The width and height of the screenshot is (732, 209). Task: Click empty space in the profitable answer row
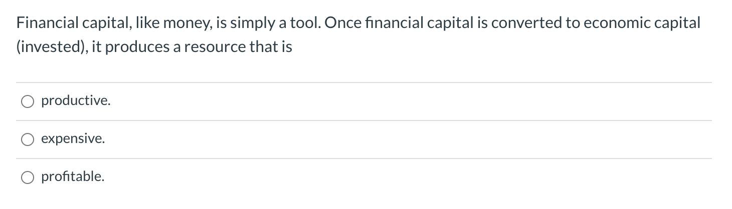point(401,177)
